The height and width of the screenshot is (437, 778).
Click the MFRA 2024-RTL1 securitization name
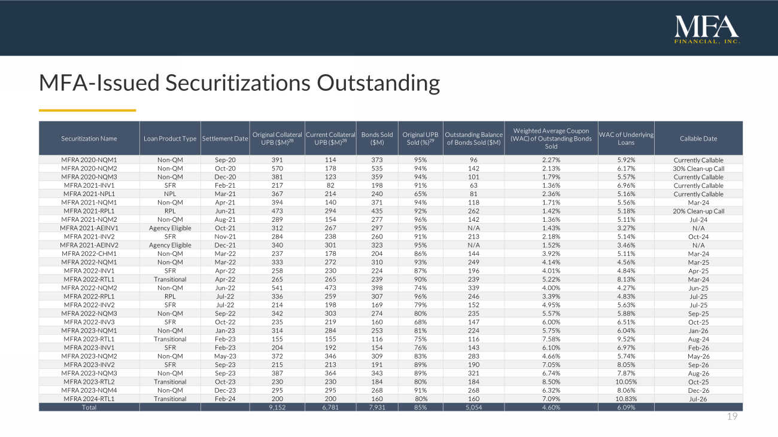click(x=89, y=399)
